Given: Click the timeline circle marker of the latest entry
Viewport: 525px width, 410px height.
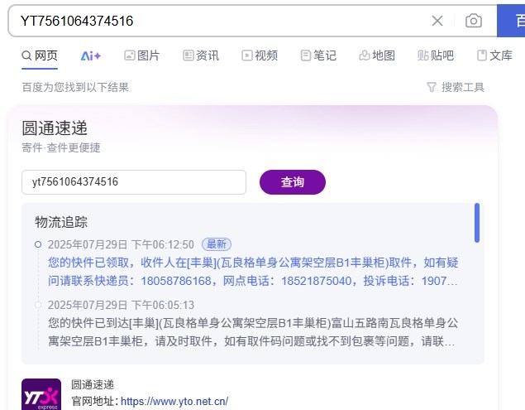Looking at the screenshot, I should click(x=38, y=244).
